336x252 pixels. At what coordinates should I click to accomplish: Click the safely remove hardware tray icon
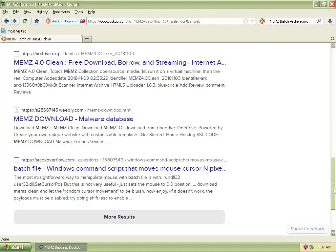click(312, 247)
